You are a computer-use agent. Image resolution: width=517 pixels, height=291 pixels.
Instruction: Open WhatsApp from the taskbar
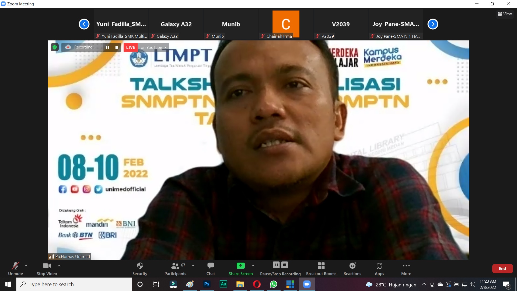(x=274, y=284)
